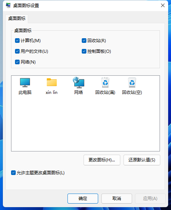Click the 回收站(满) label text

pyautogui.click(x=105, y=92)
